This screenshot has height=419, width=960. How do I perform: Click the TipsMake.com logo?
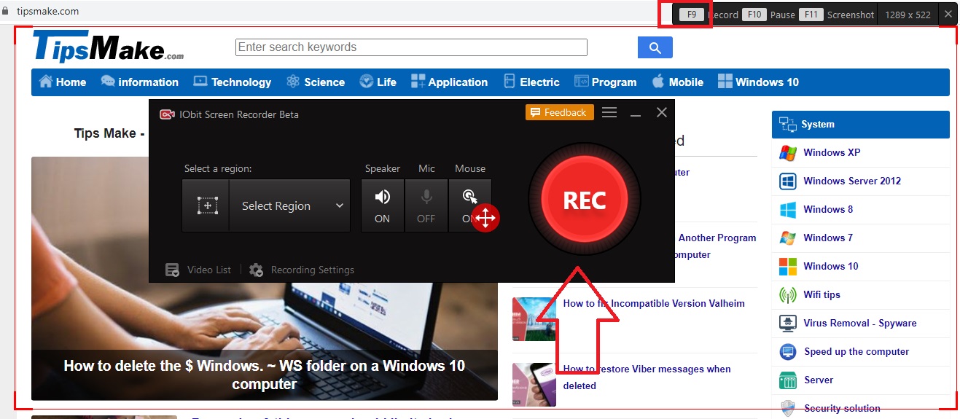point(108,47)
